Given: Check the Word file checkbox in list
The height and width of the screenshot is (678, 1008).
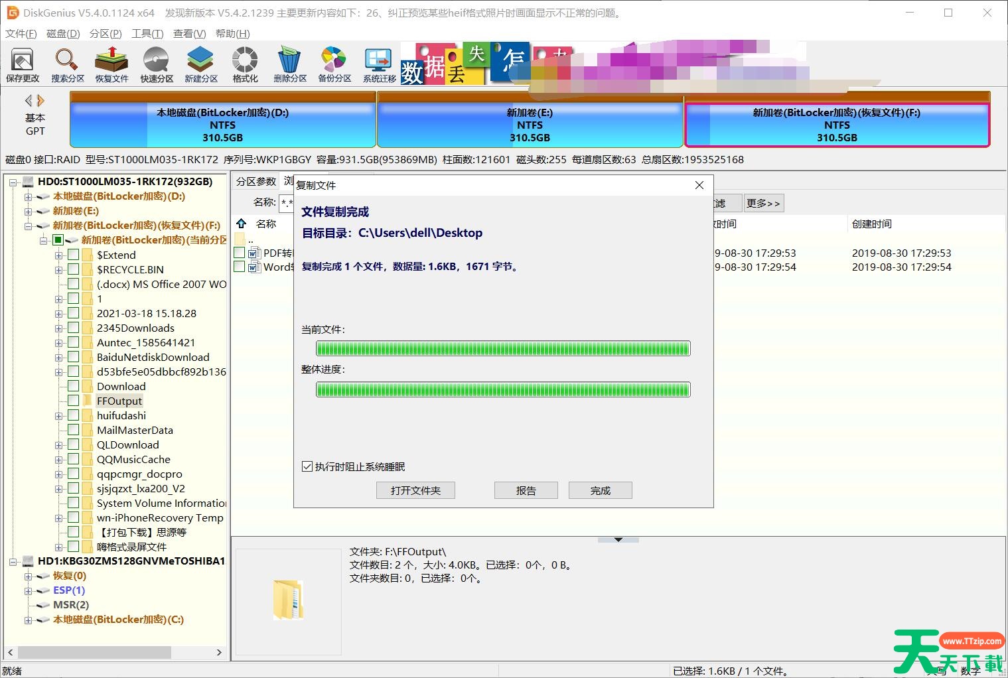Looking at the screenshot, I should (x=240, y=267).
